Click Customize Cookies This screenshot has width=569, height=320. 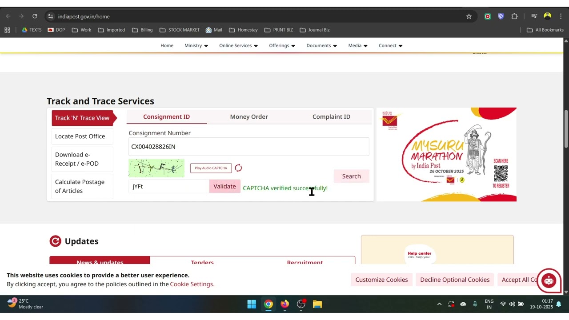coord(381,280)
